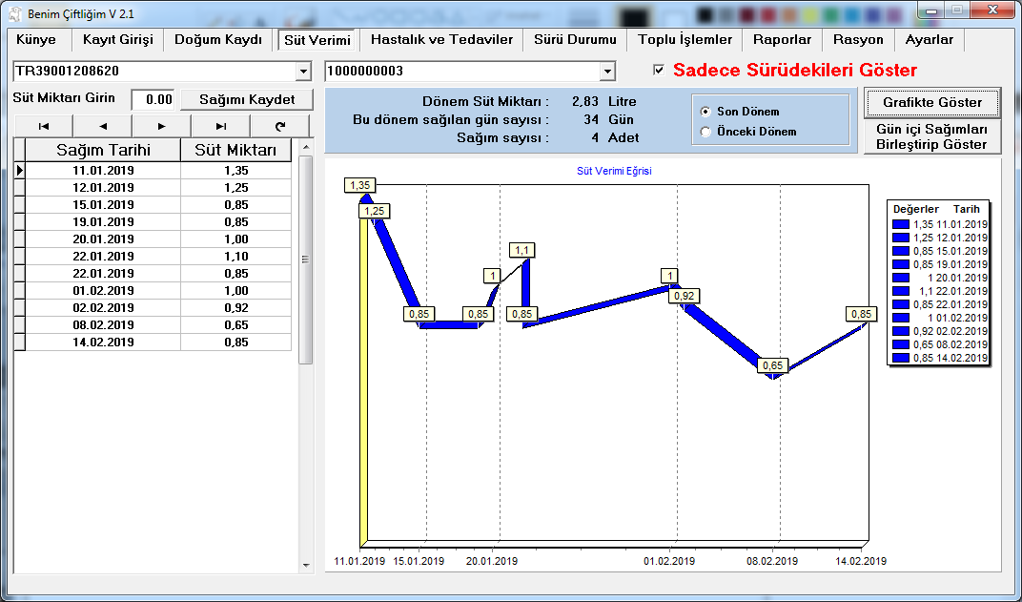Go to first milking record
Screen dimensions: 1022x602
[x=43, y=126]
